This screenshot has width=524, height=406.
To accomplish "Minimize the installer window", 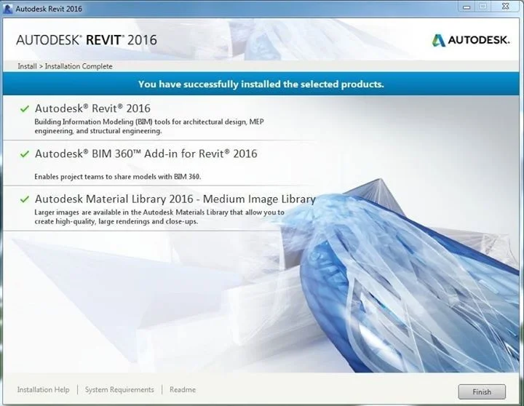I will pyautogui.click(x=467, y=7).
